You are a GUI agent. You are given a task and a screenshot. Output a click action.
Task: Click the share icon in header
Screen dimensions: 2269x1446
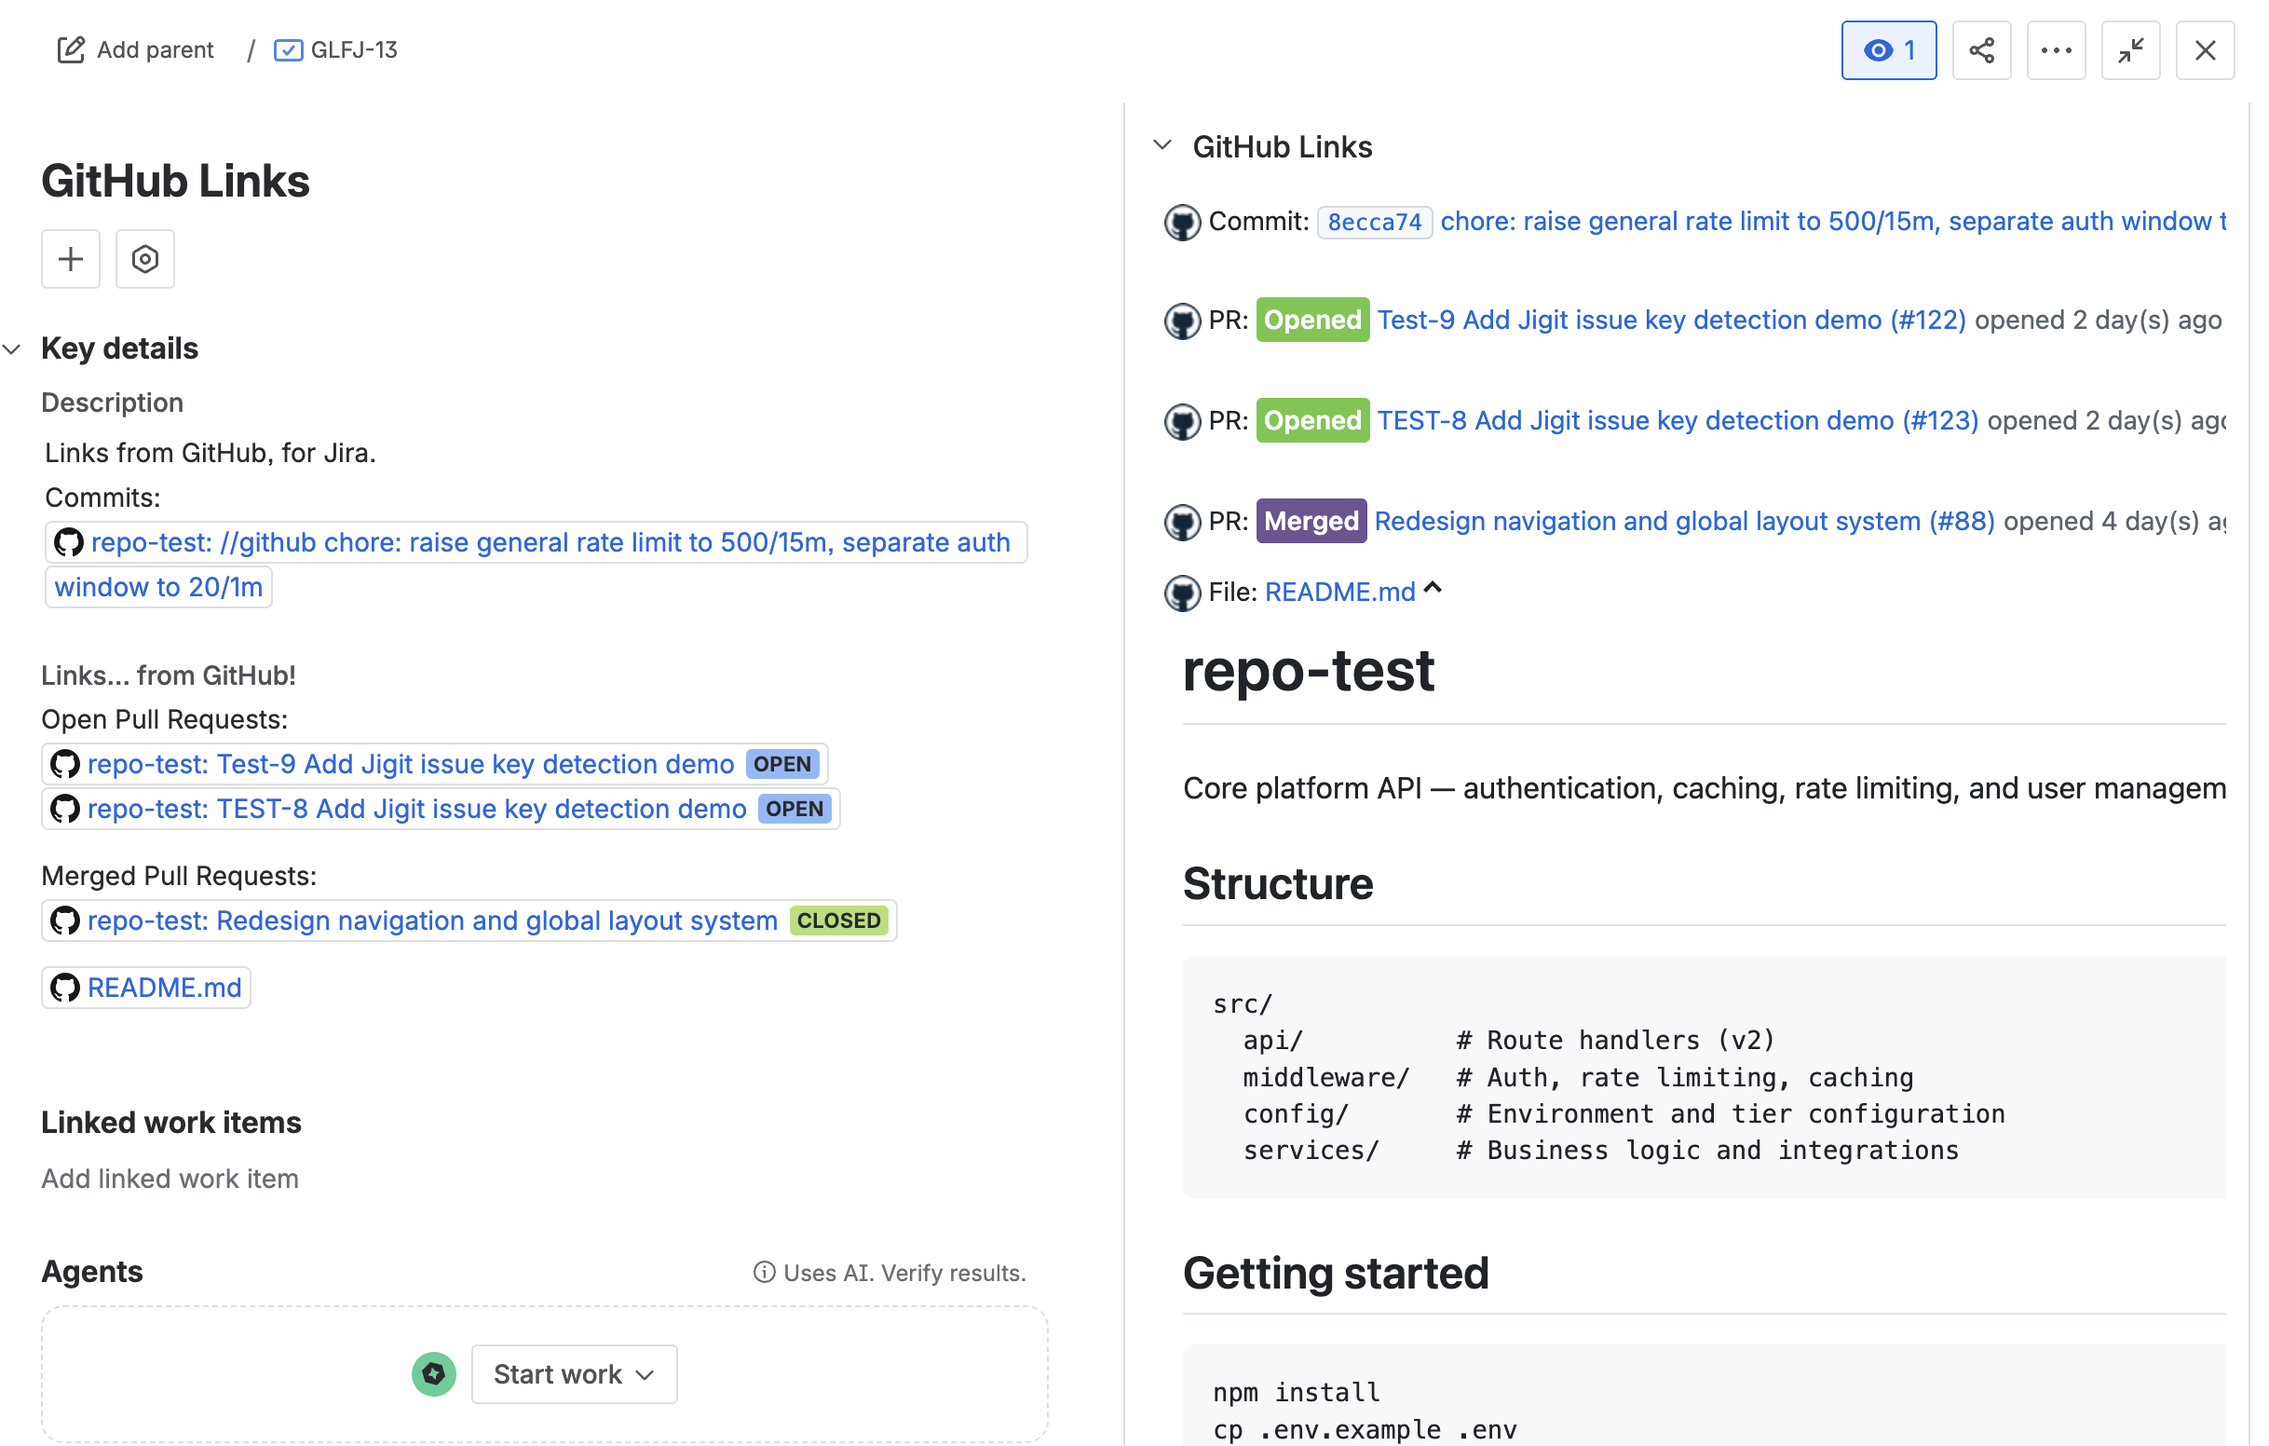point(1980,50)
